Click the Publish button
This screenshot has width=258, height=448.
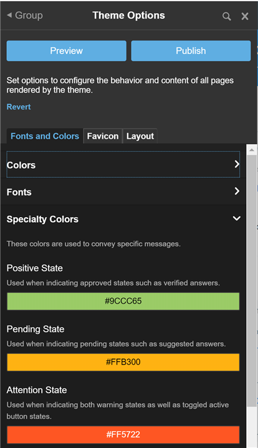click(191, 51)
